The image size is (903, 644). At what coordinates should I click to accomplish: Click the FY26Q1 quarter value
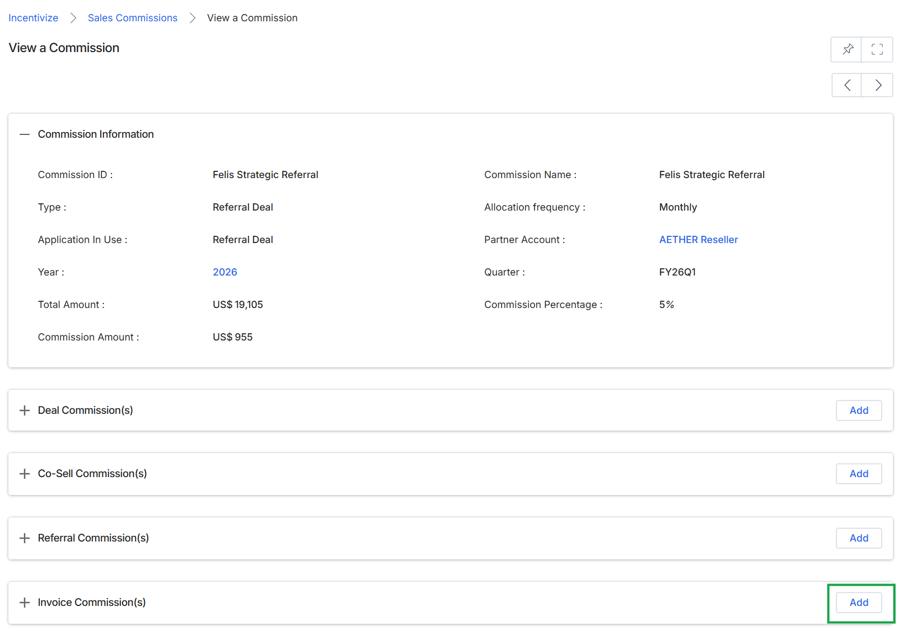[x=677, y=272]
